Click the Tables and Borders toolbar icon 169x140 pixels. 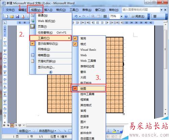coord(99,17)
